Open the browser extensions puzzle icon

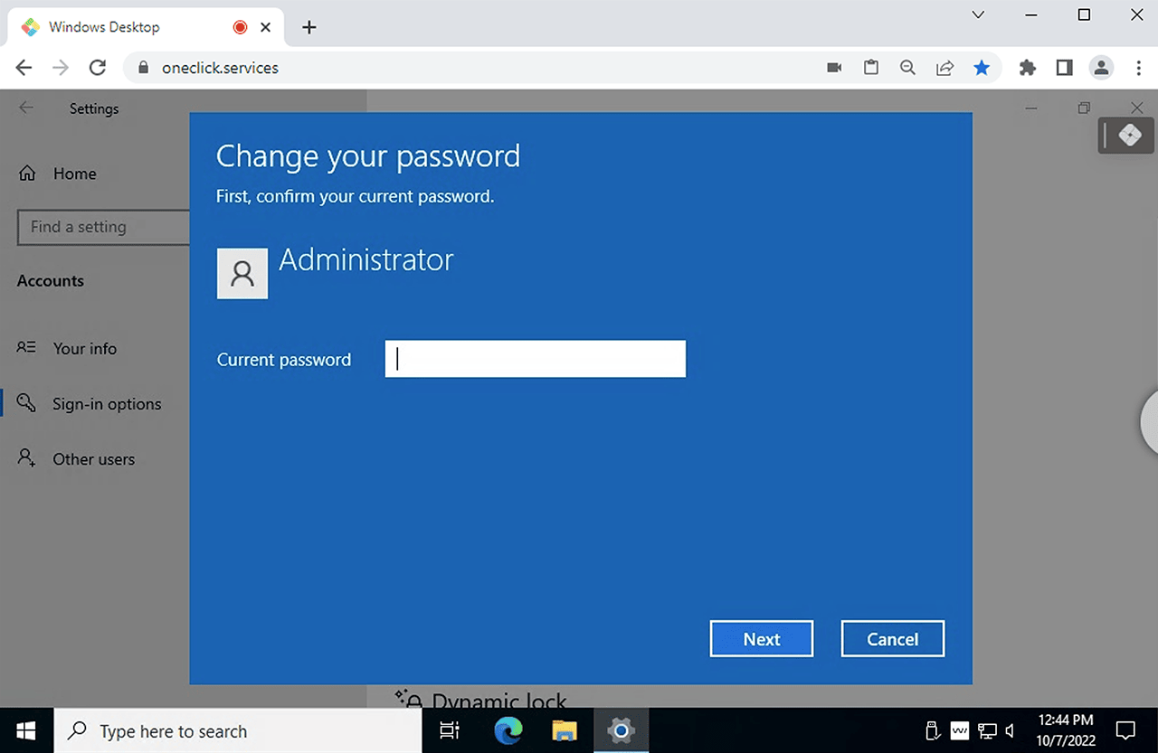[x=1027, y=68]
